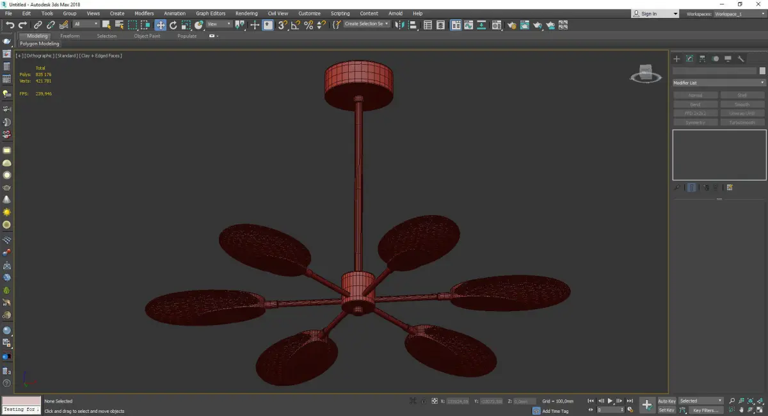The image size is (768, 416).
Task: Open the Utilities wrench panel icon
Action: (x=741, y=59)
